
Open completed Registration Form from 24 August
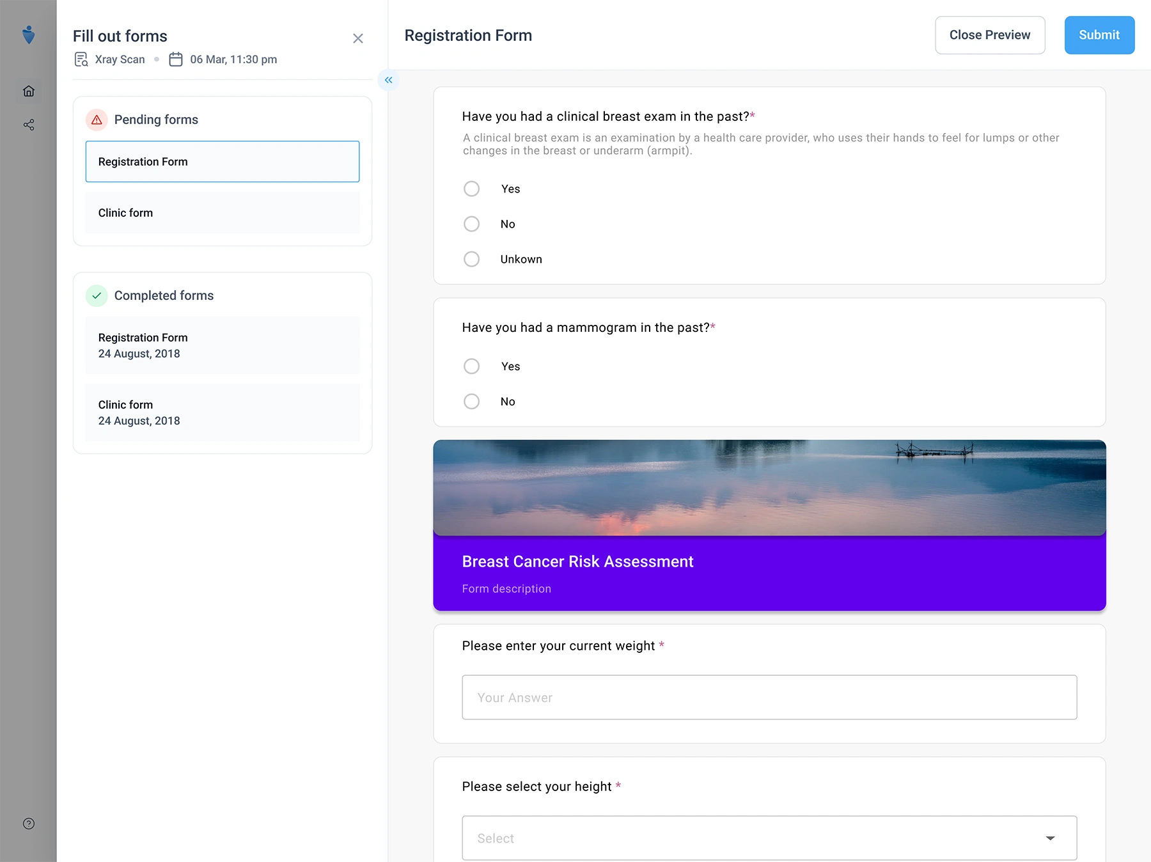[x=223, y=345]
